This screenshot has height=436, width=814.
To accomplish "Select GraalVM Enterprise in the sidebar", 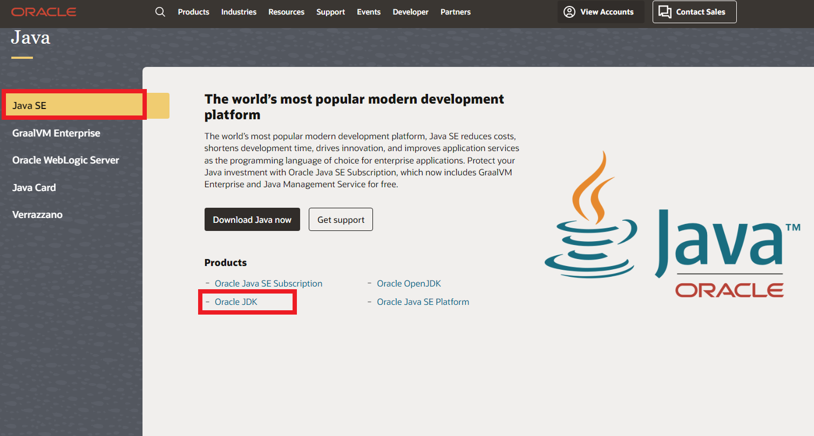I will click(56, 133).
